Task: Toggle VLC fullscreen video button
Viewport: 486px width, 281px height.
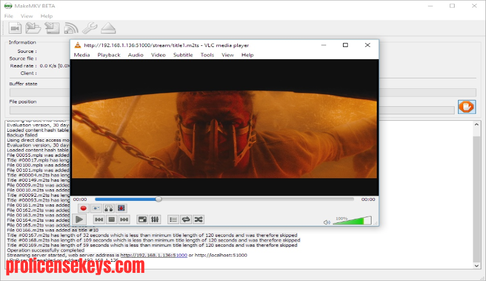Action: pos(142,219)
